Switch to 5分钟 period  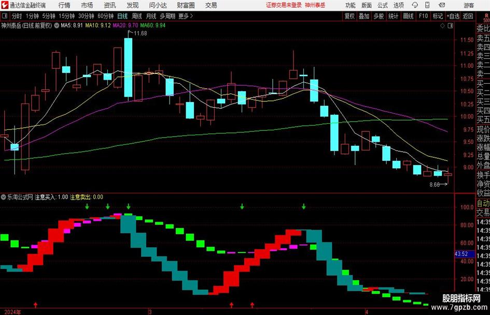point(49,16)
